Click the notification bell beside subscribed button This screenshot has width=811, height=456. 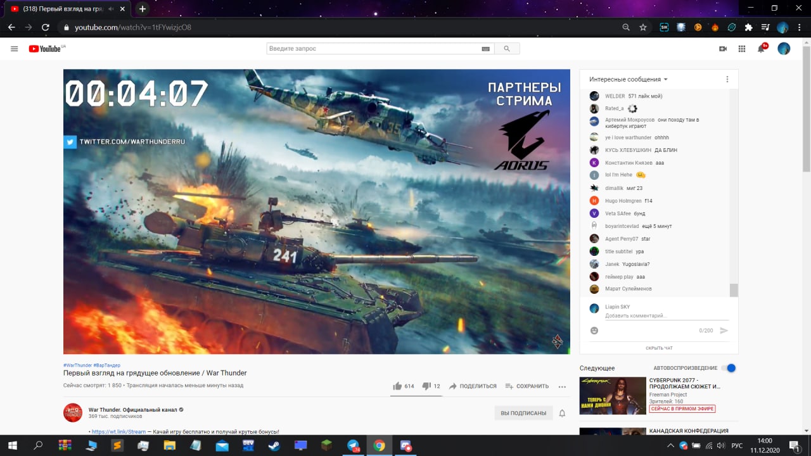pos(562,413)
